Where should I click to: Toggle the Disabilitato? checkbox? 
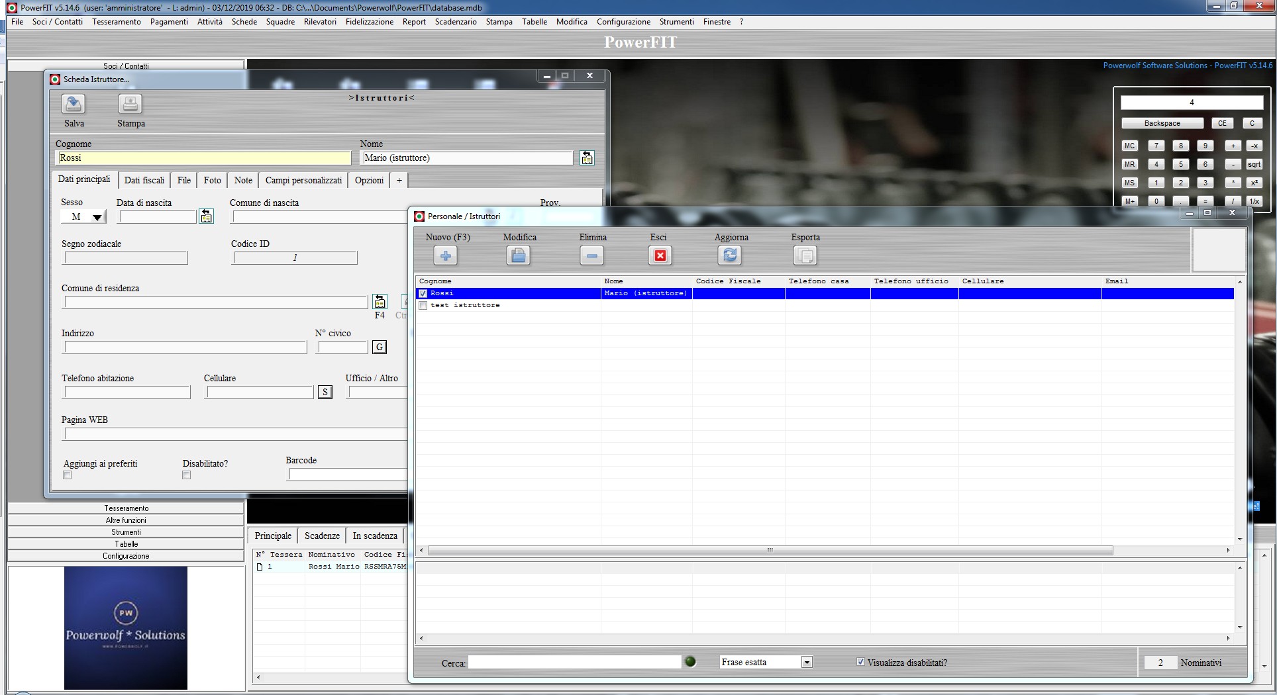click(x=186, y=475)
